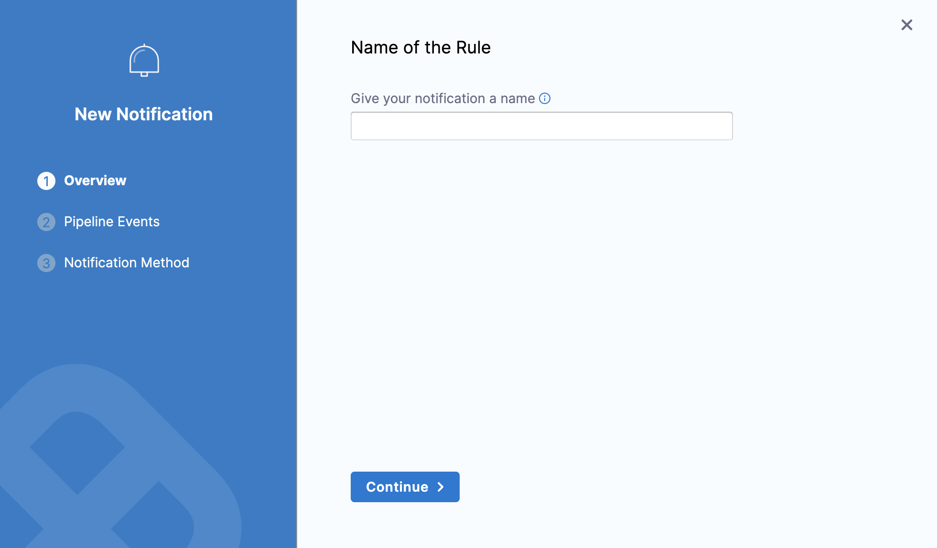Screen dimensions: 937x548
Task: Click the word 'Continue' on blue button
Action: pos(397,487)
